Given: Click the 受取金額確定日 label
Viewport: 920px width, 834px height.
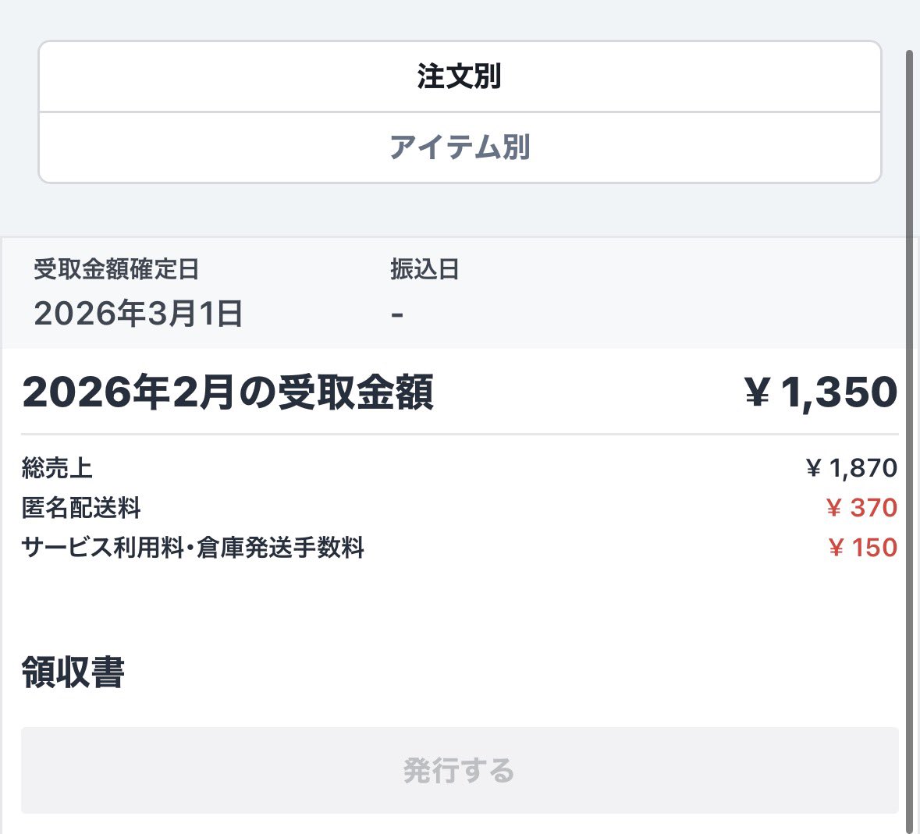Looking at the screenshot, I should coord(116,270).
